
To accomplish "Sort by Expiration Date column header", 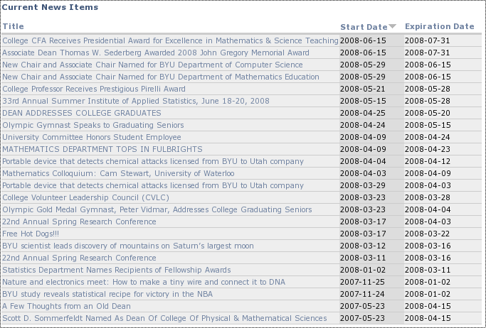I will point(440,26).
